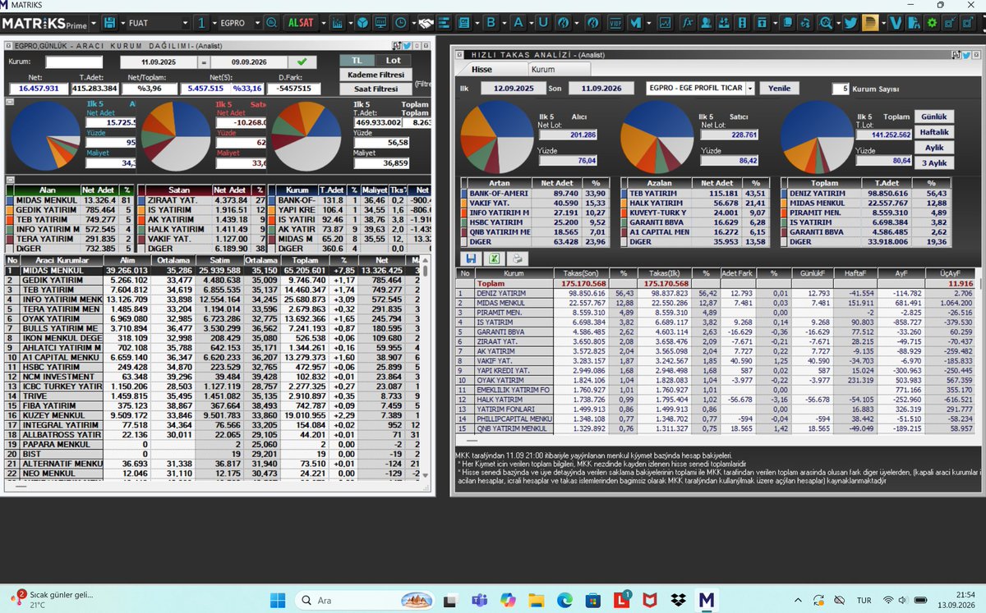The width and height of the screenshot is (986, 613).
Task: Open dropdown arrow right of ALSAT button
Action: coord(323,23)
